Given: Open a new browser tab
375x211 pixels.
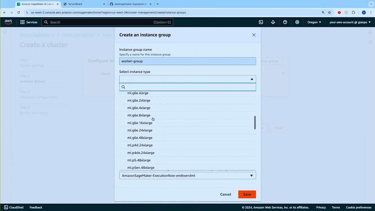Looking at the screenshot, I should pos(157,4).
